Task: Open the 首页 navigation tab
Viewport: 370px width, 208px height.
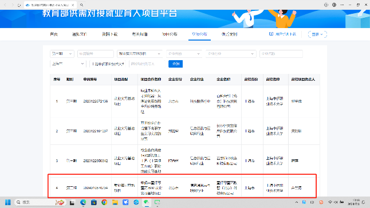Action: pos(54,34)
